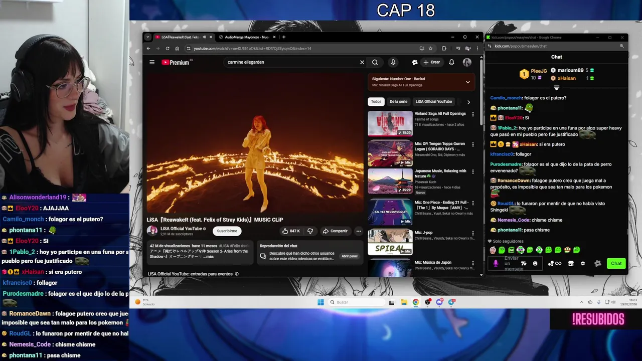Select the Todos filter chip

pos(376,101)
